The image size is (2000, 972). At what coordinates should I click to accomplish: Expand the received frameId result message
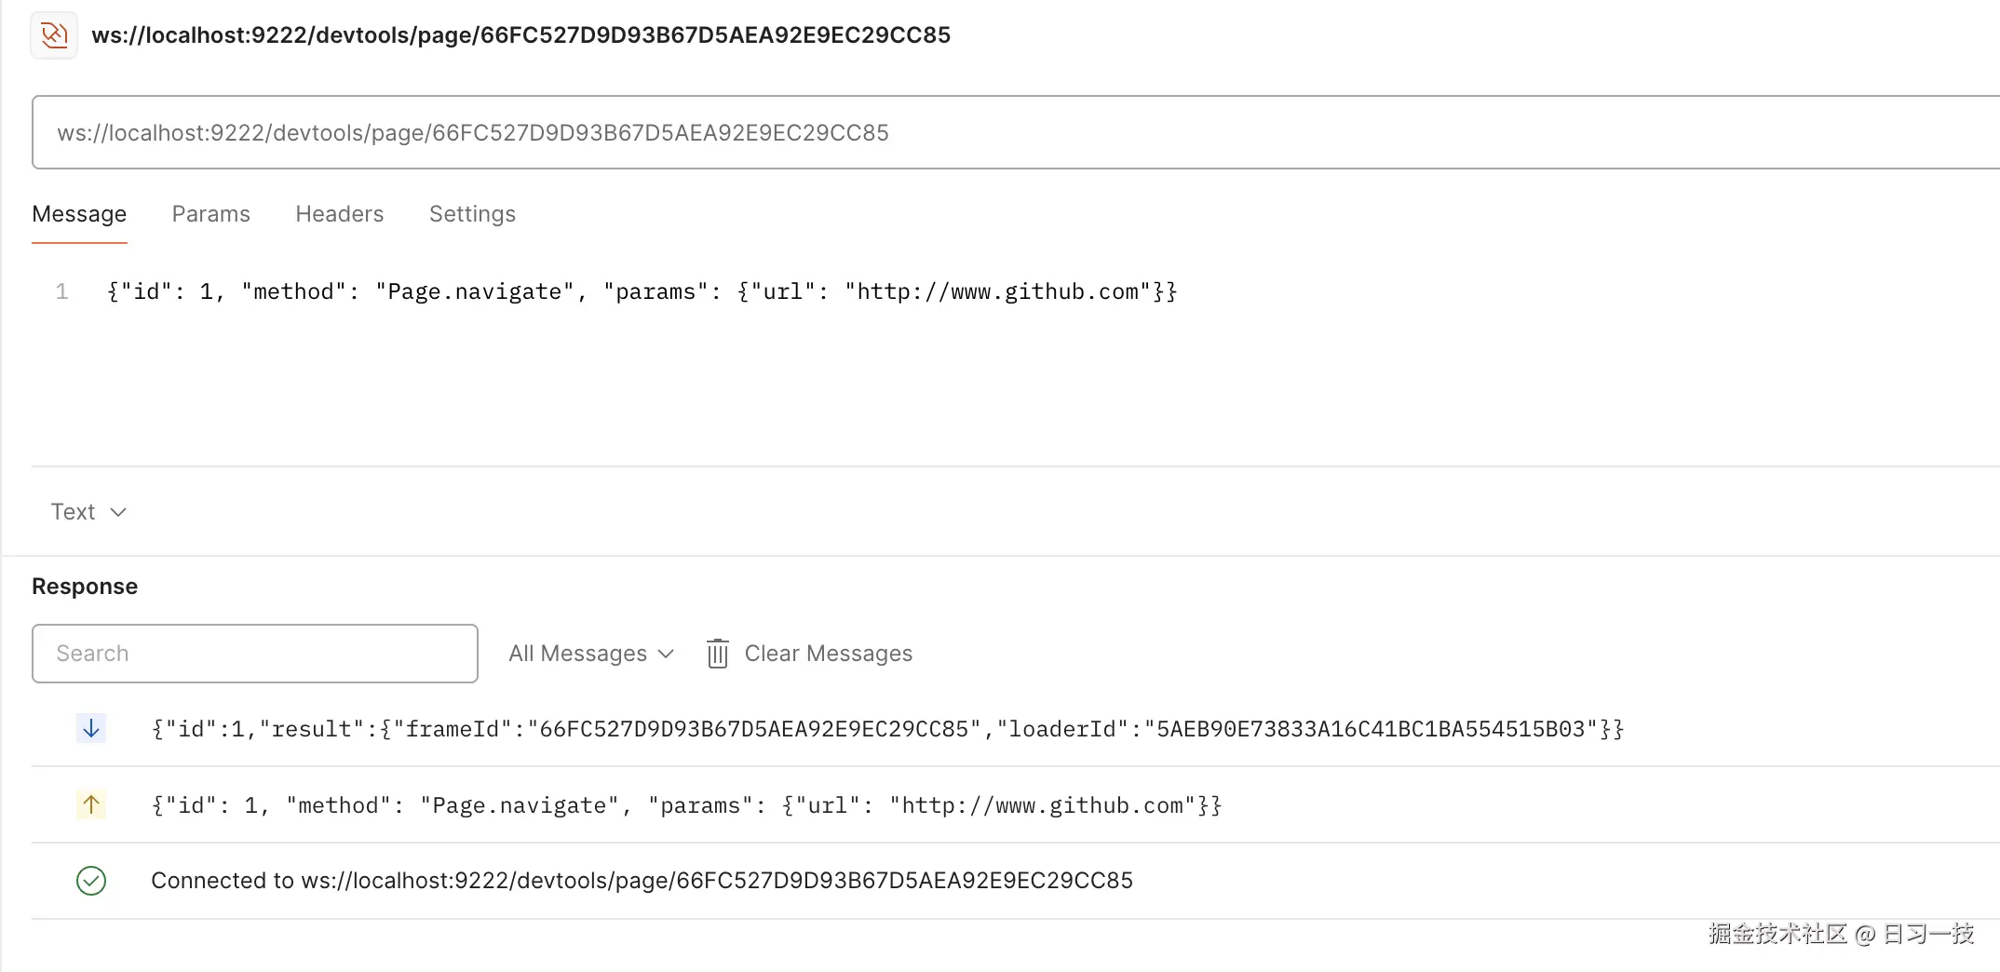[x=886, y=729]
